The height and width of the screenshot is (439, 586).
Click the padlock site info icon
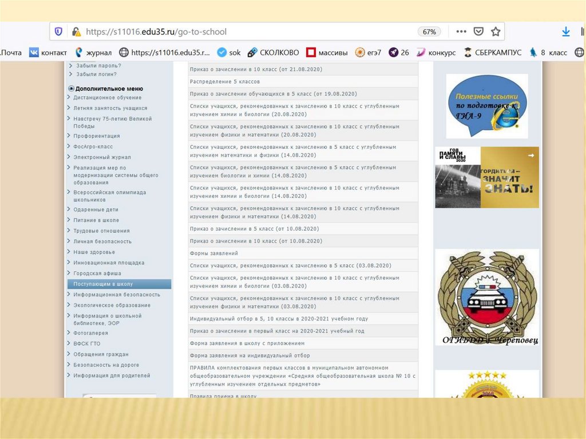click(76, 32)
